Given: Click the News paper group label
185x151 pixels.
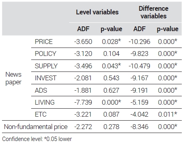Looking at the screenshot, I should point(13,79).
